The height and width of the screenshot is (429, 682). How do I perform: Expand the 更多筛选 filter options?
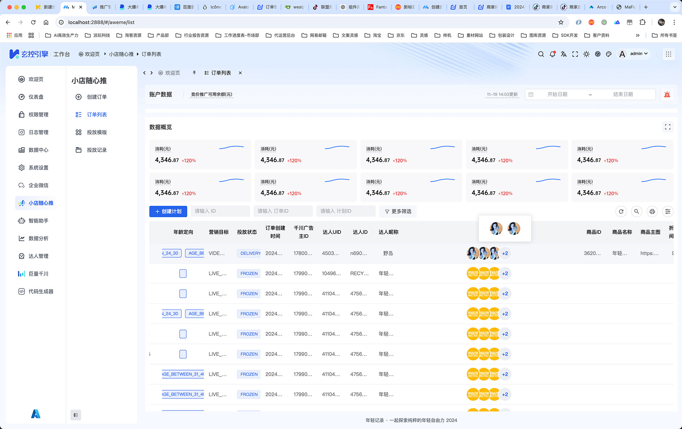tap(397, 211)
